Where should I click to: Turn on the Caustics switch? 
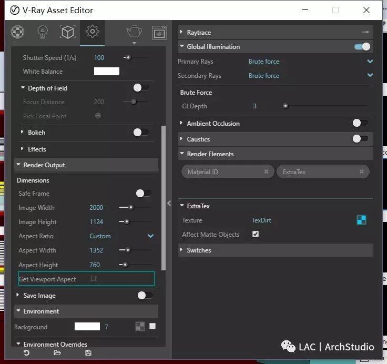coord(360,139)
